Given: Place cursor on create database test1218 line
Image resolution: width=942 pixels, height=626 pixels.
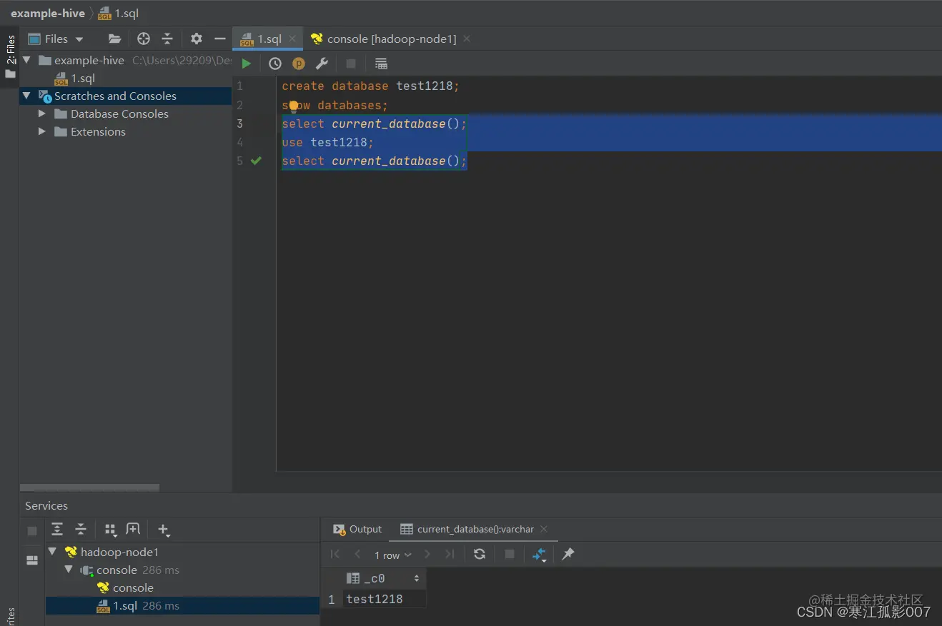Looking at the screenshot, I should click(370, 86).
